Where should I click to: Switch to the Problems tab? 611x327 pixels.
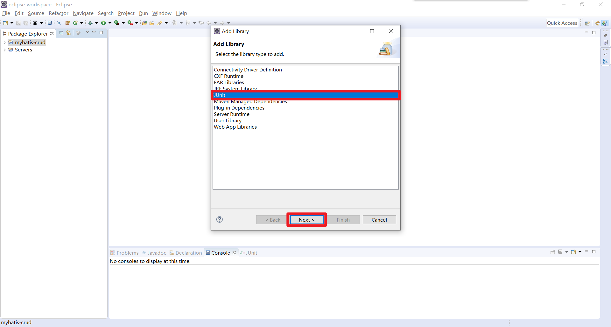point(124,253)
